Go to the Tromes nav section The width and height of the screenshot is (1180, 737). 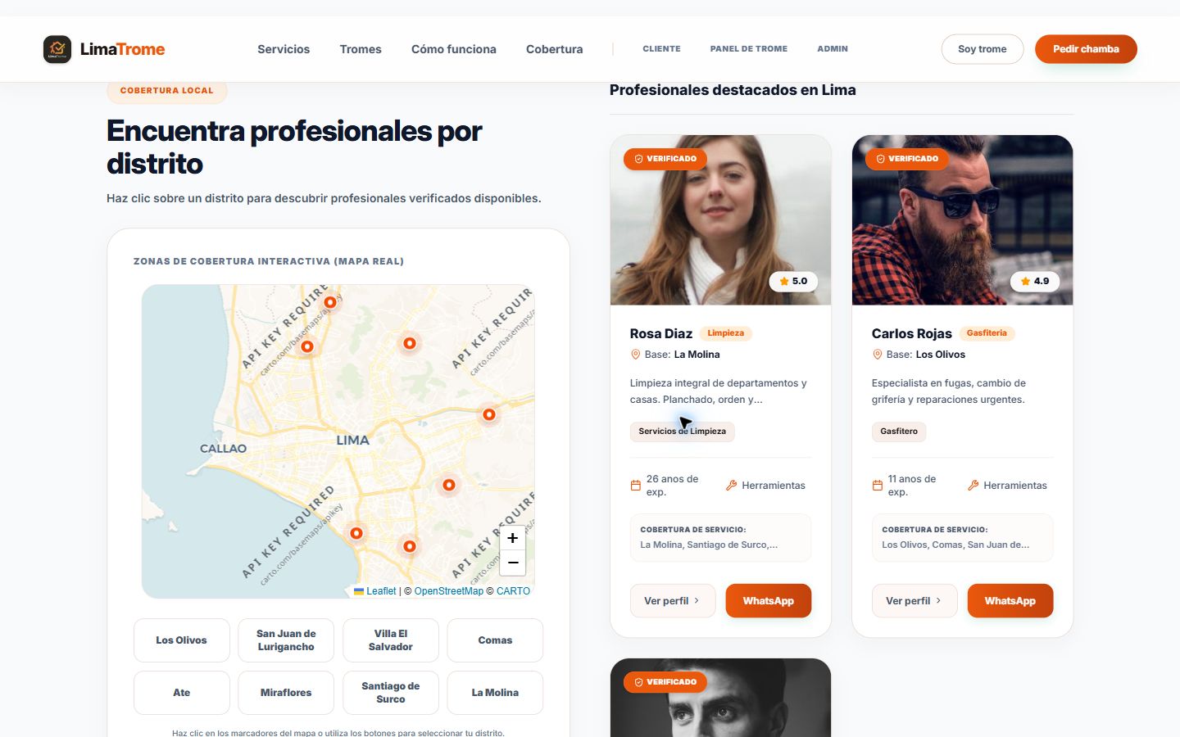click(361, 49)
